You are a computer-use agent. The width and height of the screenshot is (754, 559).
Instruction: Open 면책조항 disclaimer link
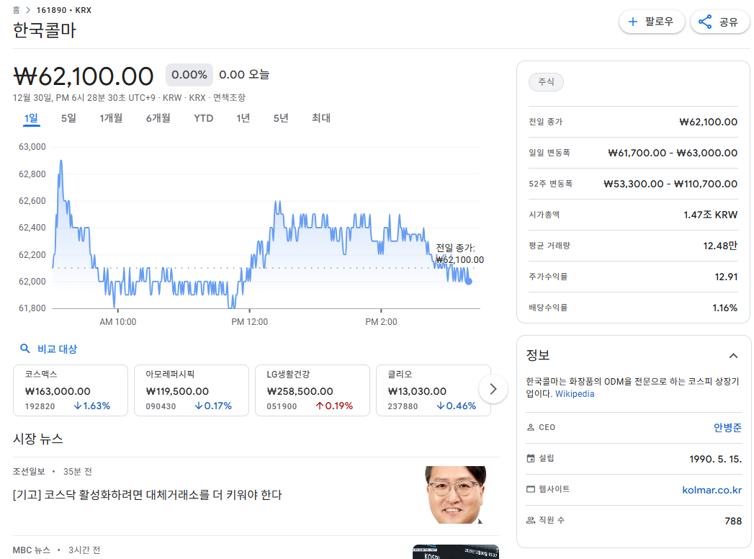click(x=230, y=98)
